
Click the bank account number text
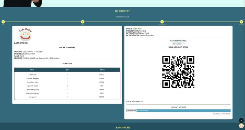pyautogui.click(x=134, y=102)
